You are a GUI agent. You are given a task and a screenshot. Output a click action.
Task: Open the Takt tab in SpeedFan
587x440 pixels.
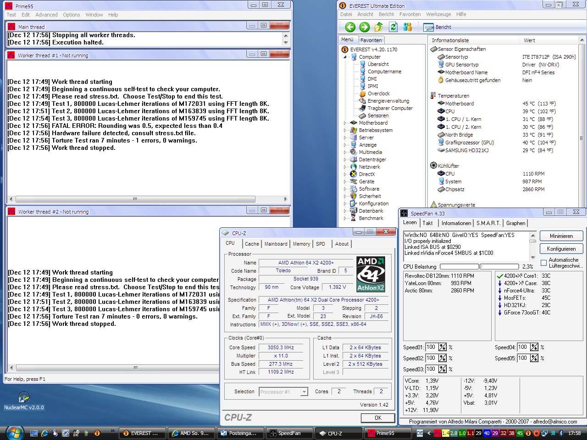coord(428,223)
